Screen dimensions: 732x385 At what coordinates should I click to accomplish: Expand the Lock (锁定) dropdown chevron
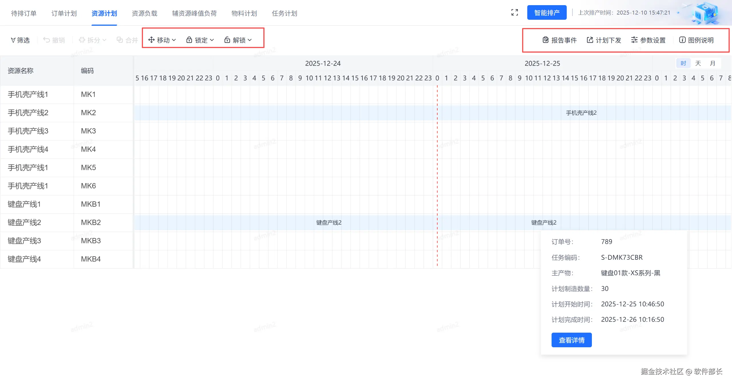pos(212,40)
